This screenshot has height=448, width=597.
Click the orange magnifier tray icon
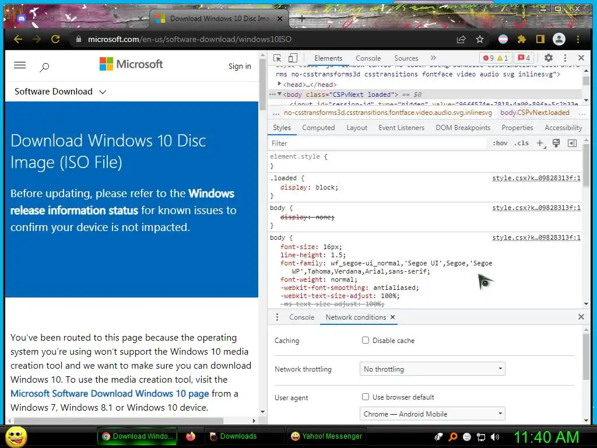[453, 437]
